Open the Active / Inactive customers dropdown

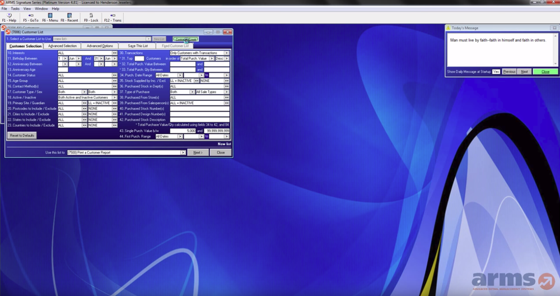pyautogui.click(x=115, y=98)
